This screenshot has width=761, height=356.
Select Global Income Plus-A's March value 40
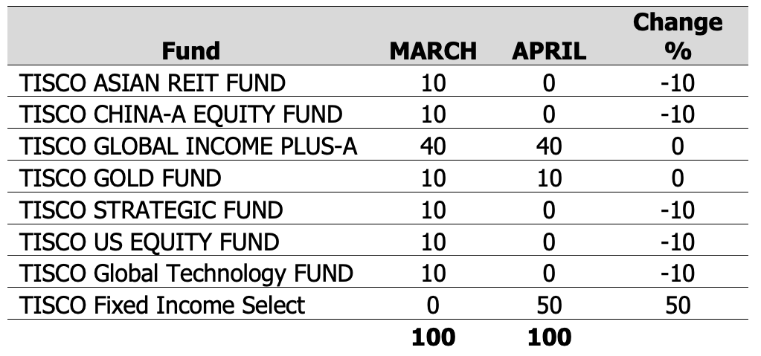click(x=433, y=146)
